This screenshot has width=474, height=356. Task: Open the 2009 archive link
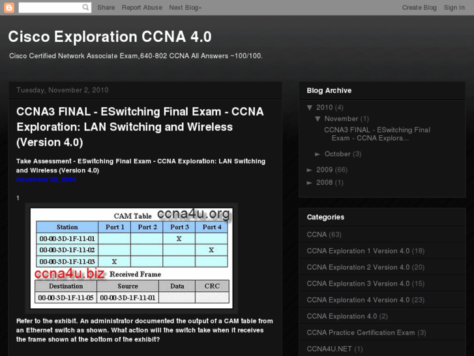tap(324, 170)
